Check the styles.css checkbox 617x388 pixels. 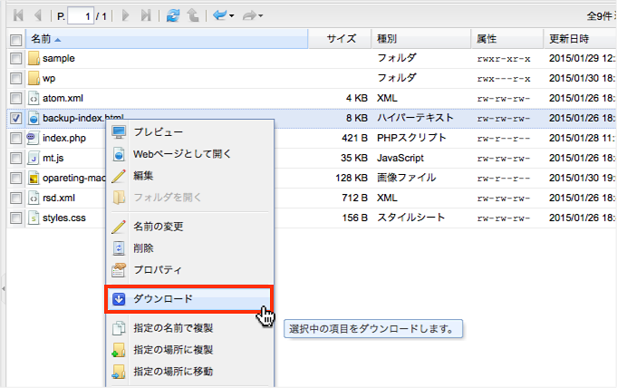click(x=15, y=218)
